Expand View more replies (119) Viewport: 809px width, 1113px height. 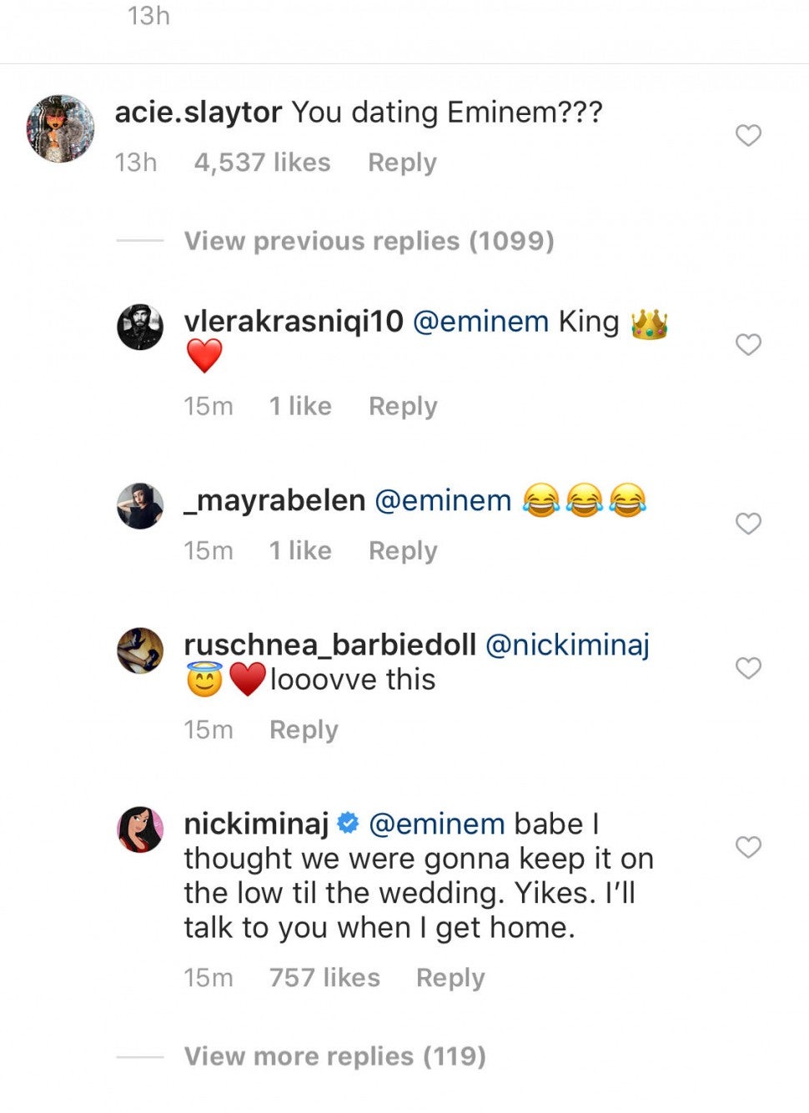point(334,1056)
